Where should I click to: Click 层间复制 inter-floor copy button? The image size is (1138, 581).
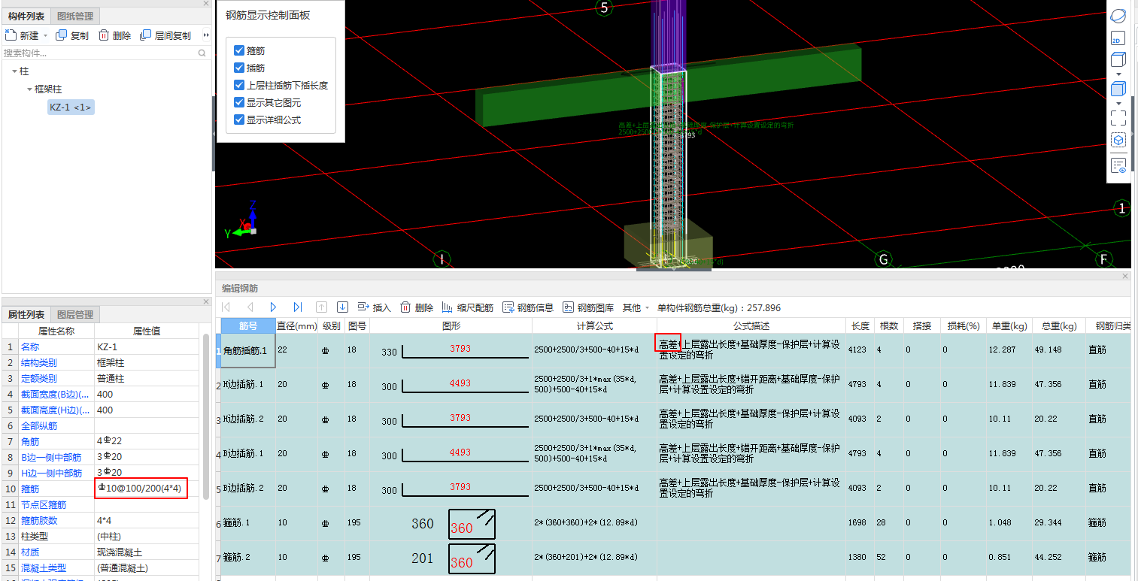point(165,35)
